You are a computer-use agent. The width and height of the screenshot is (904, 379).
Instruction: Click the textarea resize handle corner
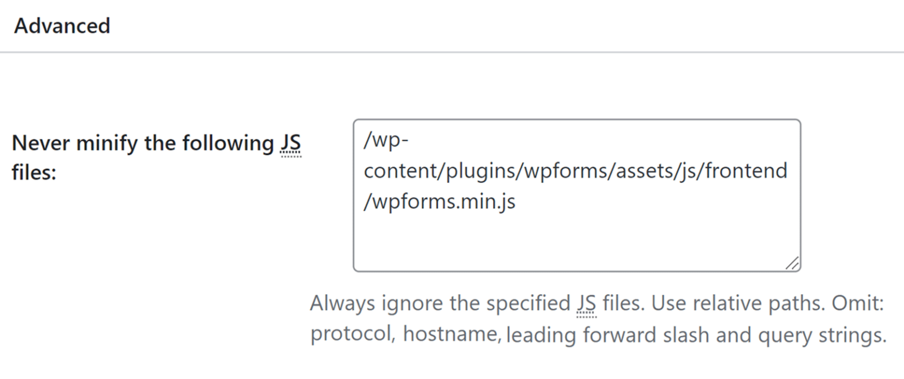coord(792,264)
